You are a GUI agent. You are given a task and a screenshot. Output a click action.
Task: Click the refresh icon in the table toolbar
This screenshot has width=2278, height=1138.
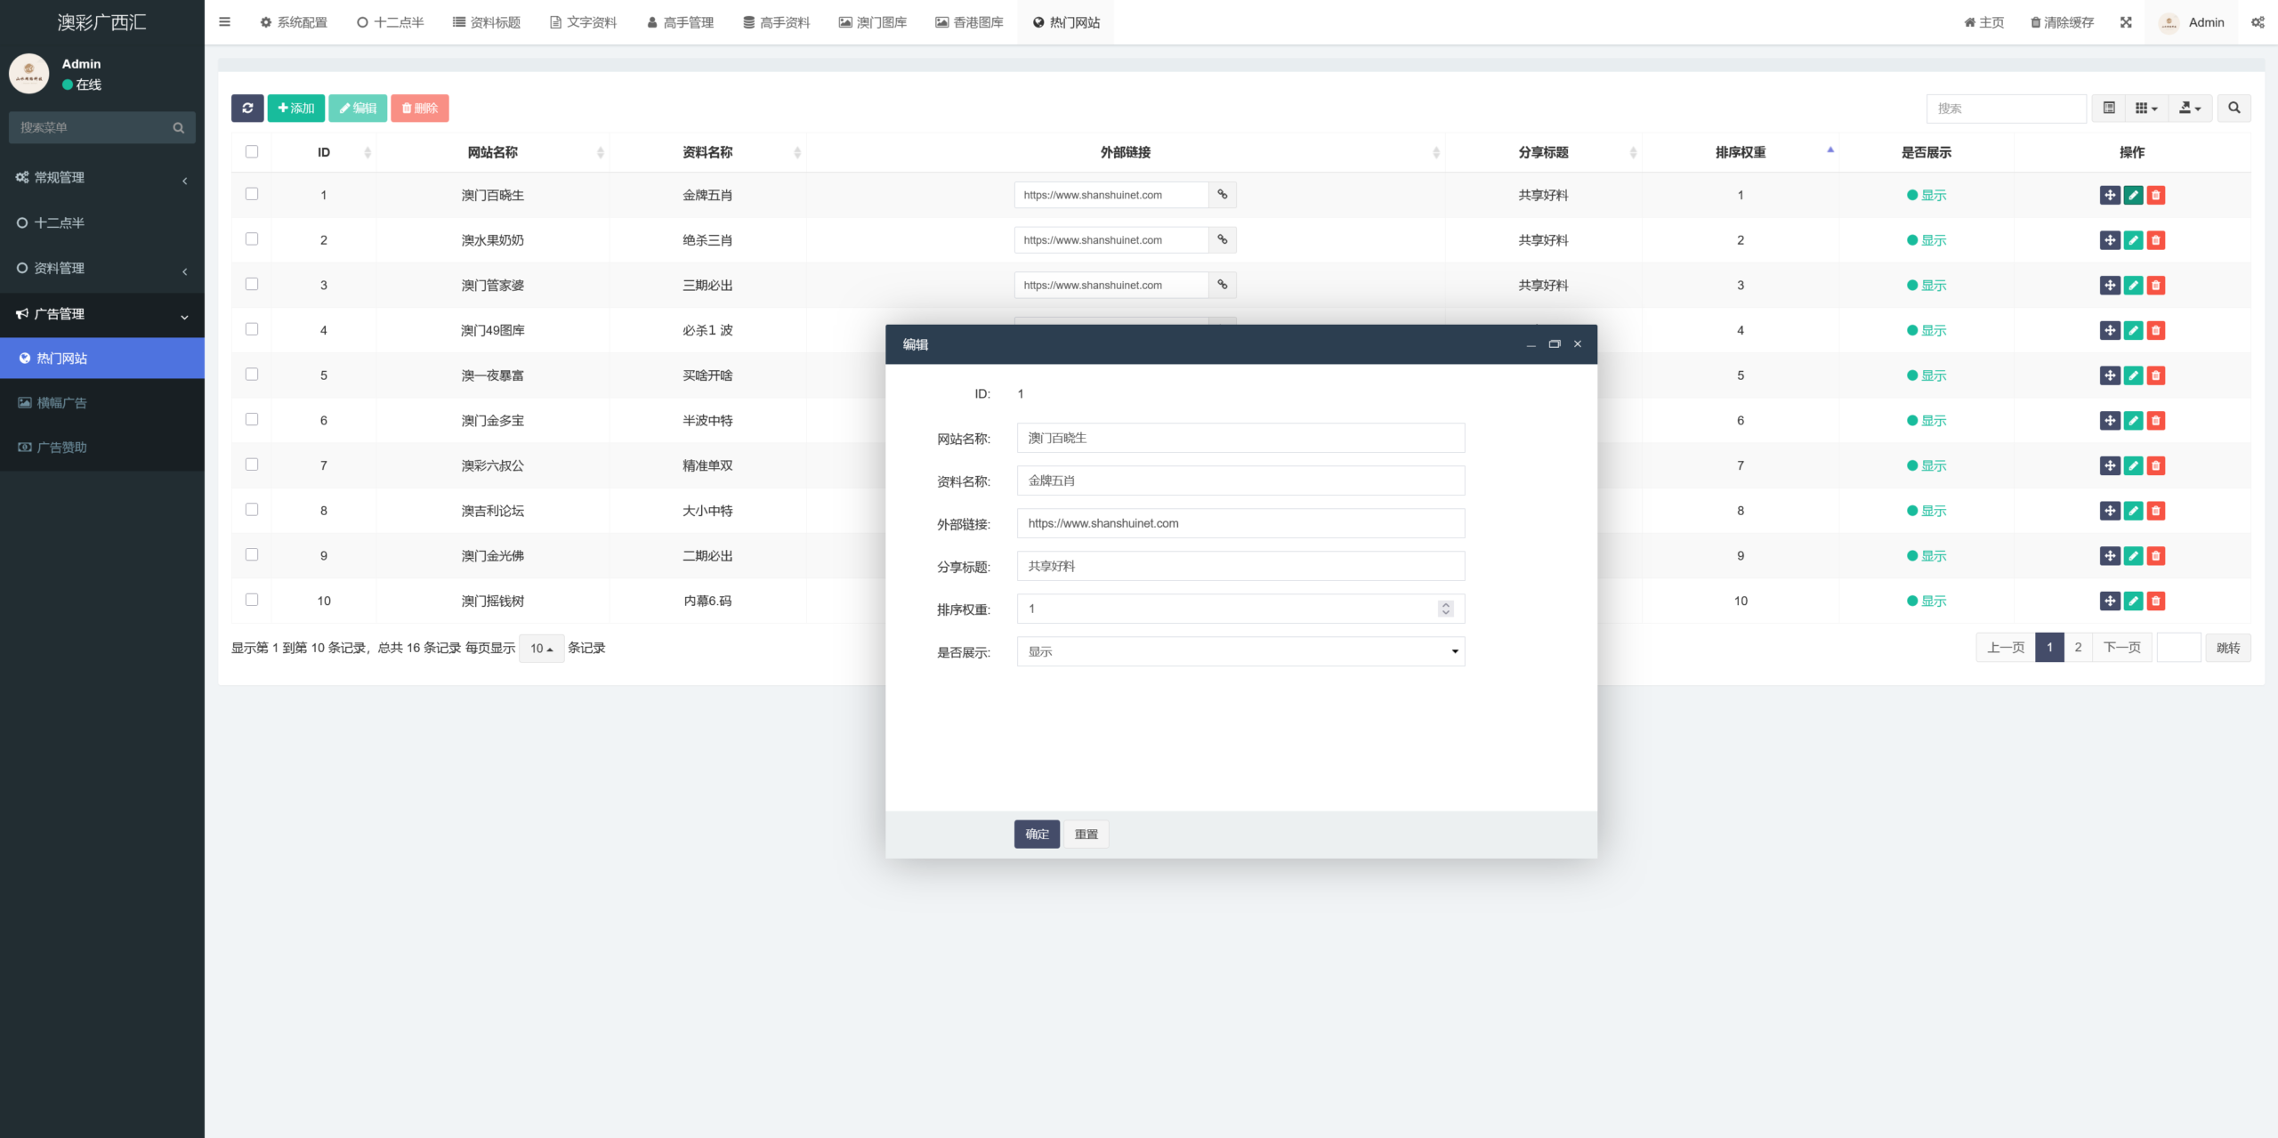coord(247,108)
